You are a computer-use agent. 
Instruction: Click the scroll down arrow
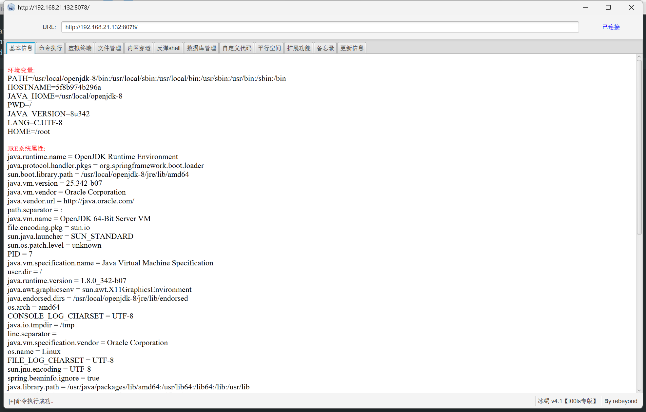(x=639, y=390)
